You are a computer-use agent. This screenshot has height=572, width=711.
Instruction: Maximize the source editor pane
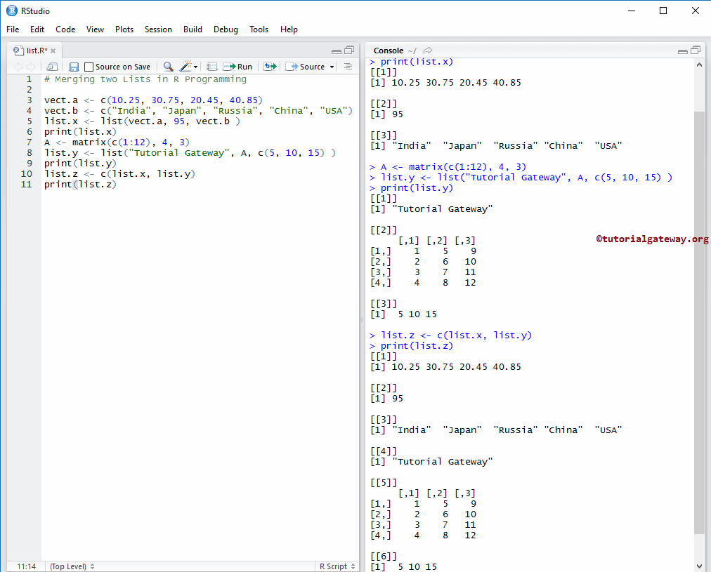(349, 51)
